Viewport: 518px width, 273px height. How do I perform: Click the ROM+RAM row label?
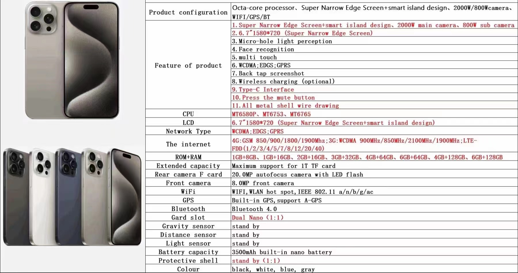pyautogui.click(x=188, y=157)
